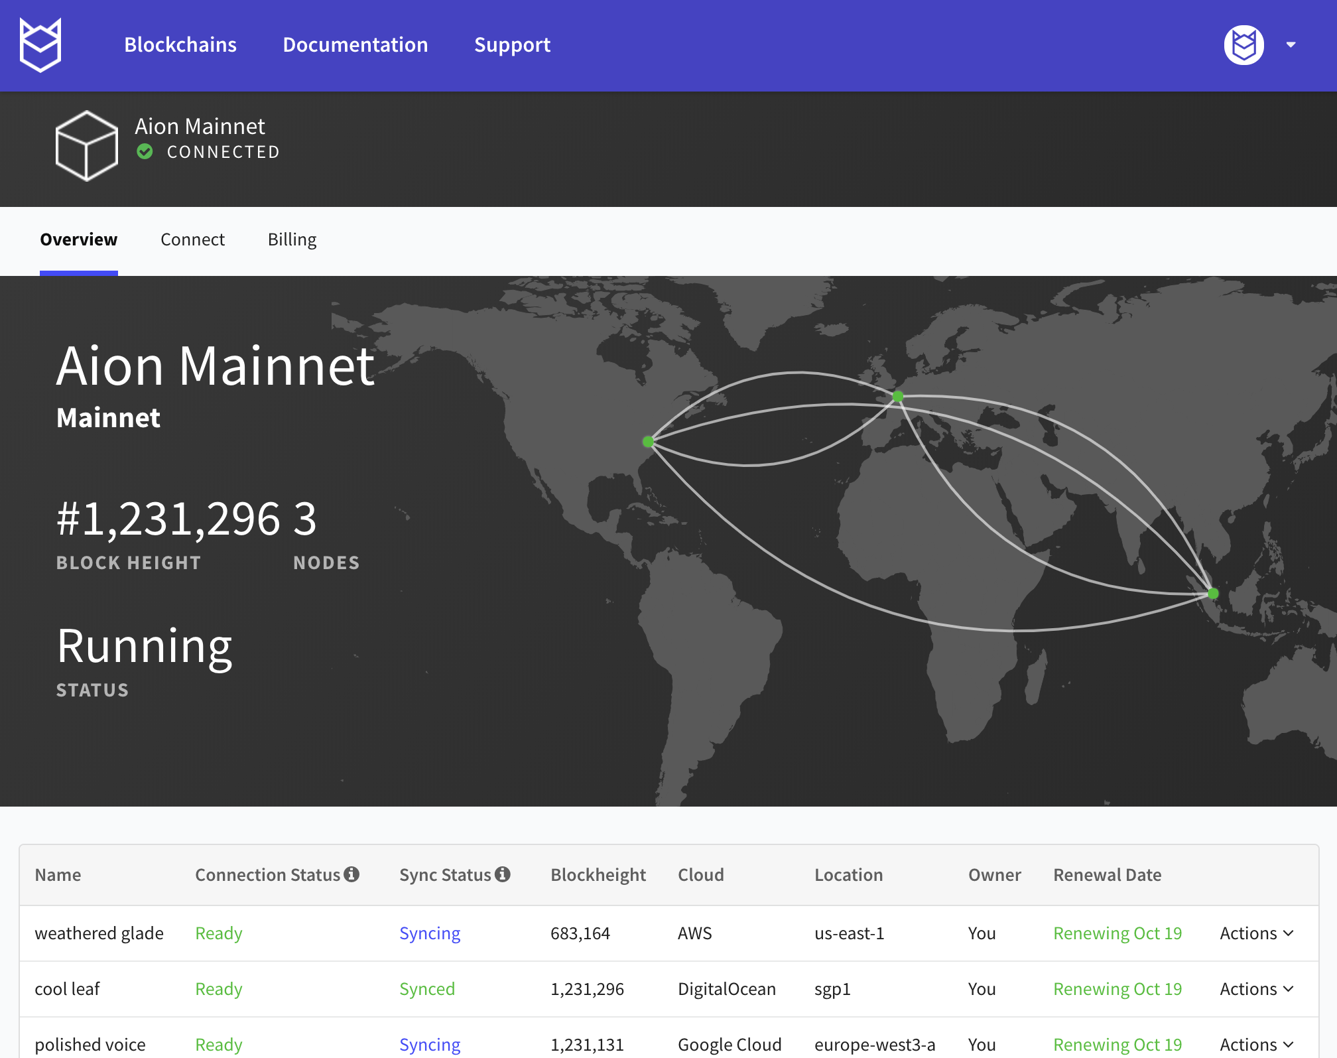This screenshot has width=1337, height=1058.
Task: Click the Sync Status column header
Action: (x=445, y=875)
